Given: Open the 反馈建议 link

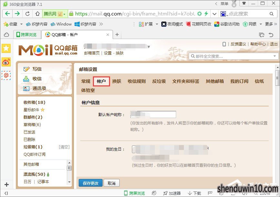Looking at the screenshot, I should 238,44.
